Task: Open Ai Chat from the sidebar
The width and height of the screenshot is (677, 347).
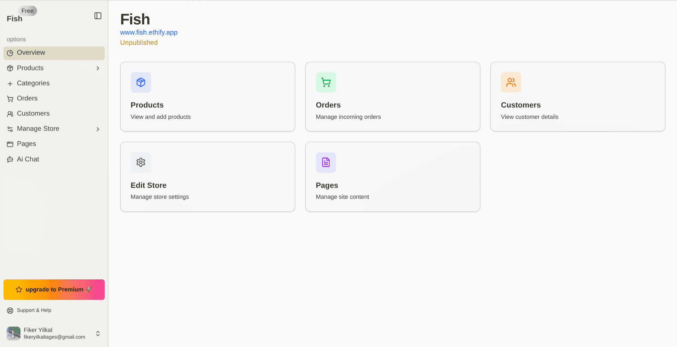Action: pos(28,159)
